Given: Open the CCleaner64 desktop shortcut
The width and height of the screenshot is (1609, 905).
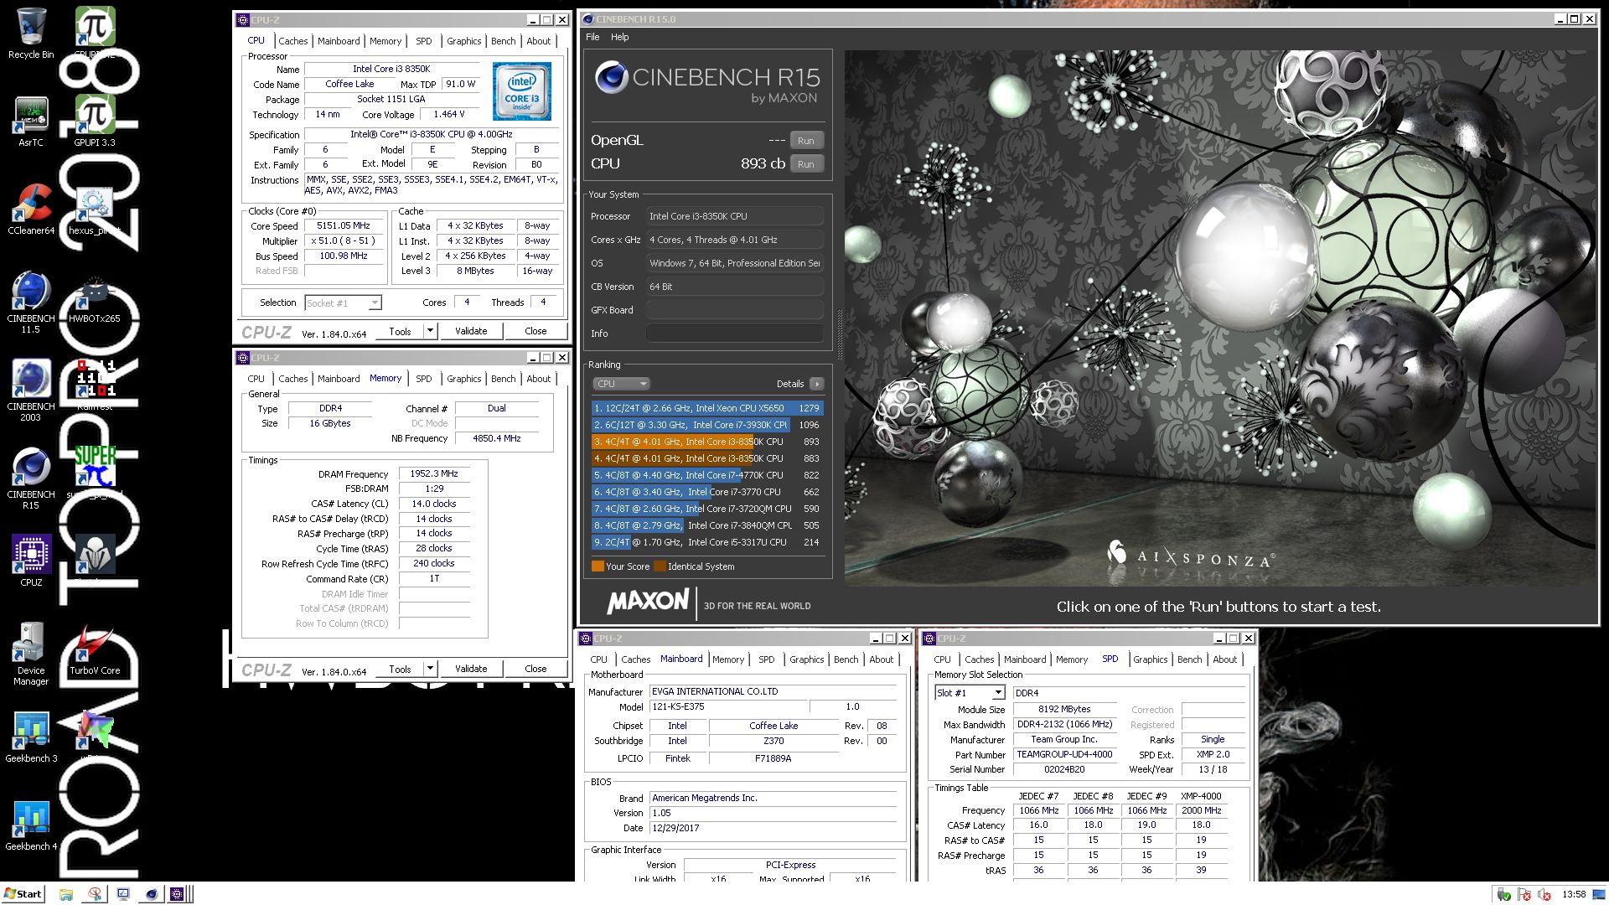Looking at the screenshot, I should coord(31,209).
